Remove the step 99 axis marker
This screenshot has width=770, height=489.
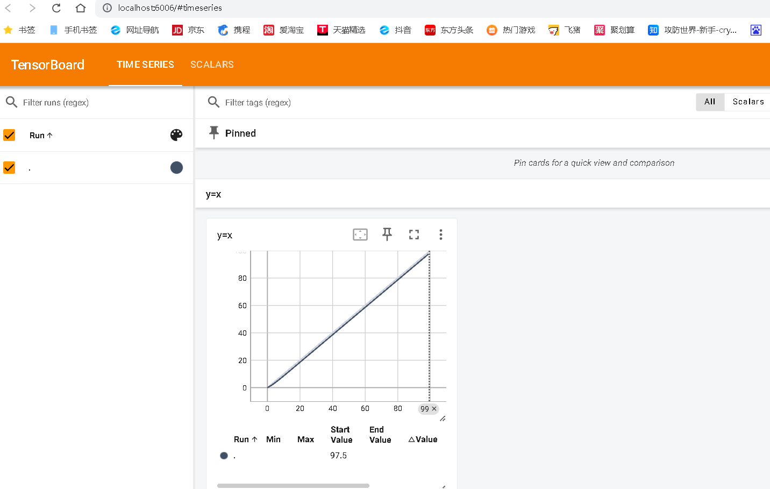point(434,409)
